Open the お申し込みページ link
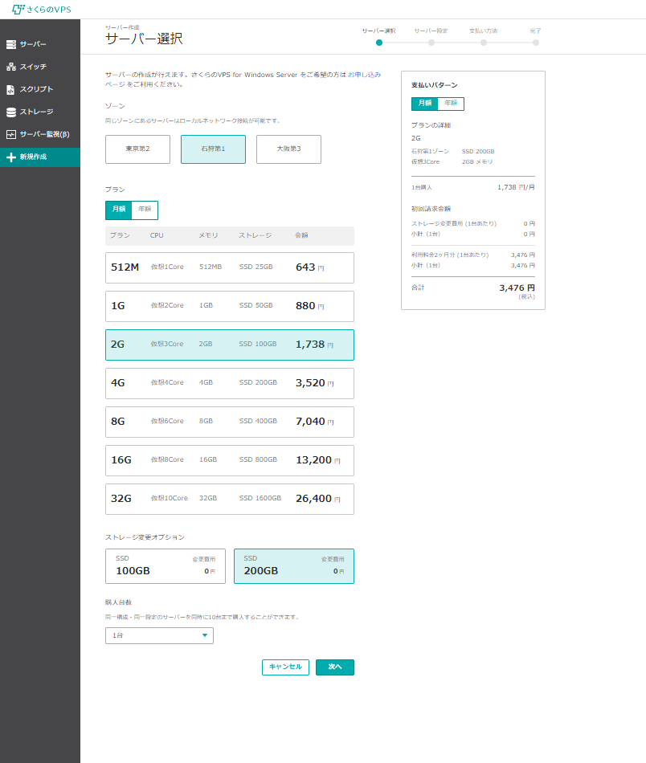The image size is (646, 763). [x=364, y=74]
